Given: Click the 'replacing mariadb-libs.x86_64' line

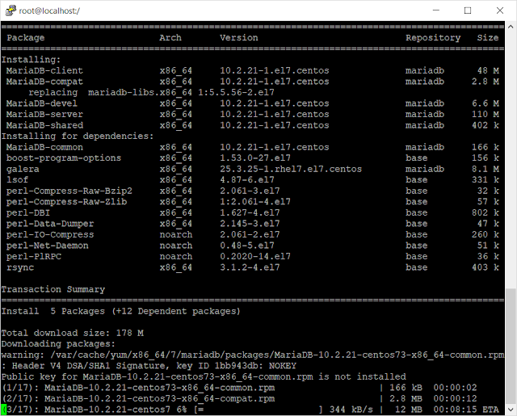Looking at the screenshot, I should (x=151, y=92).
